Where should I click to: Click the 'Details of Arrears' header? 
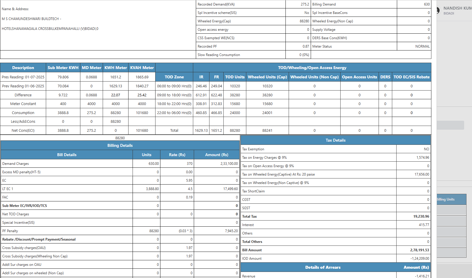coord(323,267)
